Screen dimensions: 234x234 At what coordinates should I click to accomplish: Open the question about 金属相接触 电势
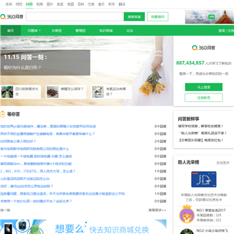47,134
